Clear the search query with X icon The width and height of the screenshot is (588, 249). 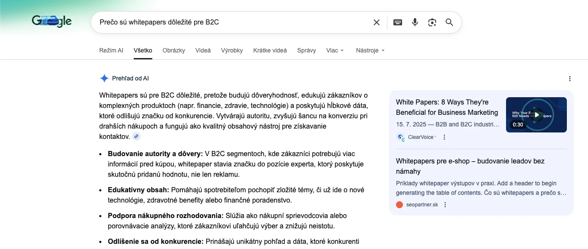[377, 22]
